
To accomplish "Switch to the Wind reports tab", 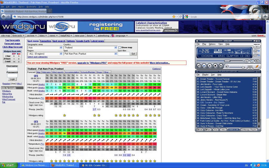I will point(58,72).
